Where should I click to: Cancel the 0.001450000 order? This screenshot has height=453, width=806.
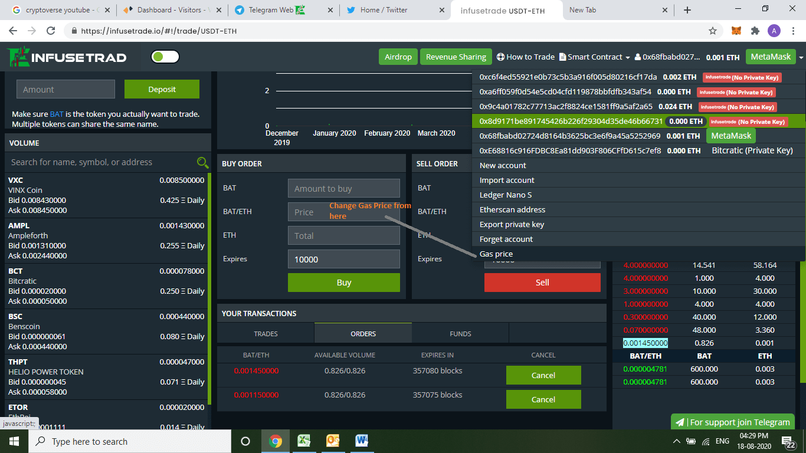tap(543, 375)
